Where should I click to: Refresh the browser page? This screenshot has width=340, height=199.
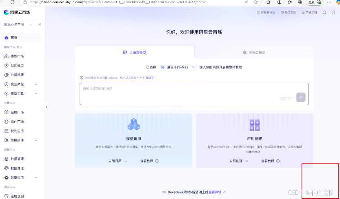tap(12, 2)
